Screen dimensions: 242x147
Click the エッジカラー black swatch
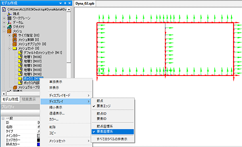(39, 140)
